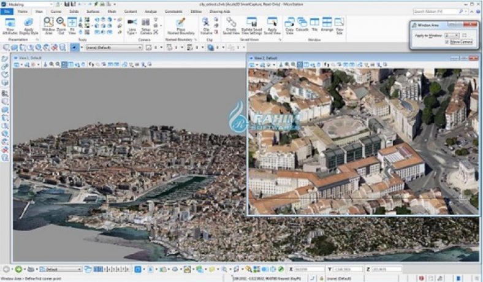Click the File button

coord(6,11)
